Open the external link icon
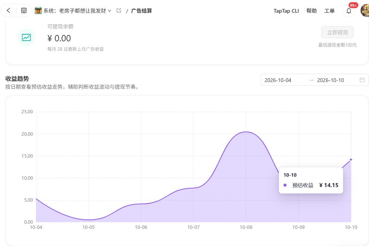The height and width of the screenshot is (246, 369). 119,10
